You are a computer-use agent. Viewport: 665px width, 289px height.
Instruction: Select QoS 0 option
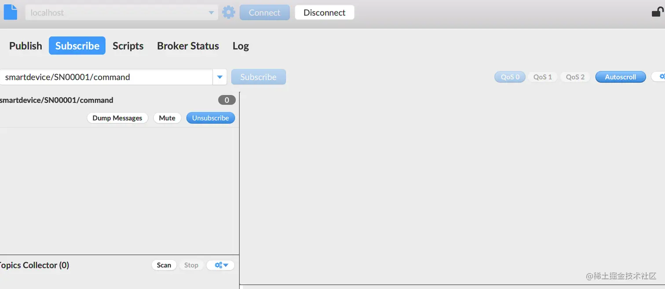[510, 77]
